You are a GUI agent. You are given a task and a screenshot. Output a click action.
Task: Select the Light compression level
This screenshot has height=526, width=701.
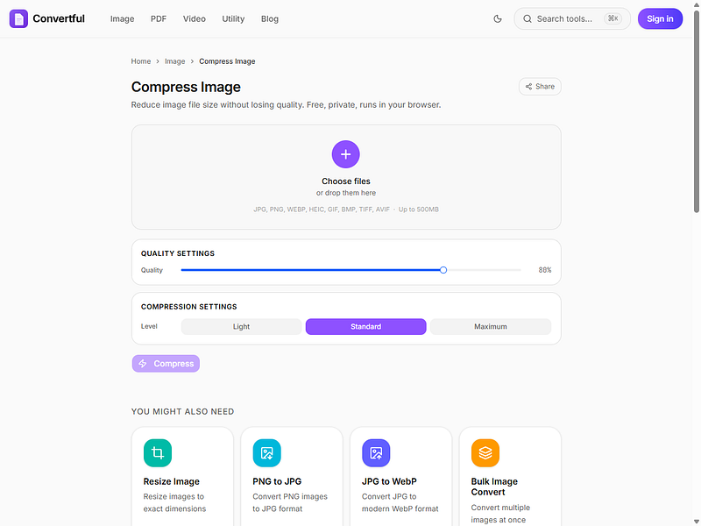pos(242,326)
